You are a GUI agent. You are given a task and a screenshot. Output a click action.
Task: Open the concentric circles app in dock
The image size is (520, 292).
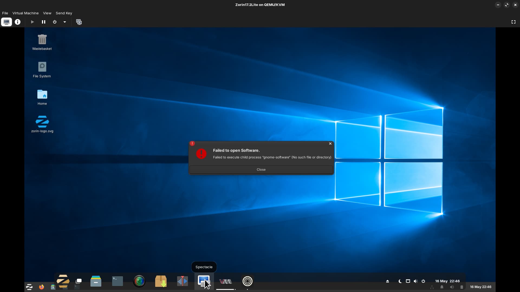pos(247,281)
